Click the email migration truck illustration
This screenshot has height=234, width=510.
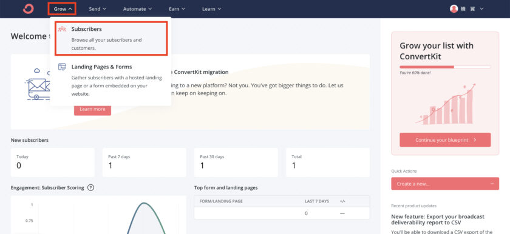[38, 84]
